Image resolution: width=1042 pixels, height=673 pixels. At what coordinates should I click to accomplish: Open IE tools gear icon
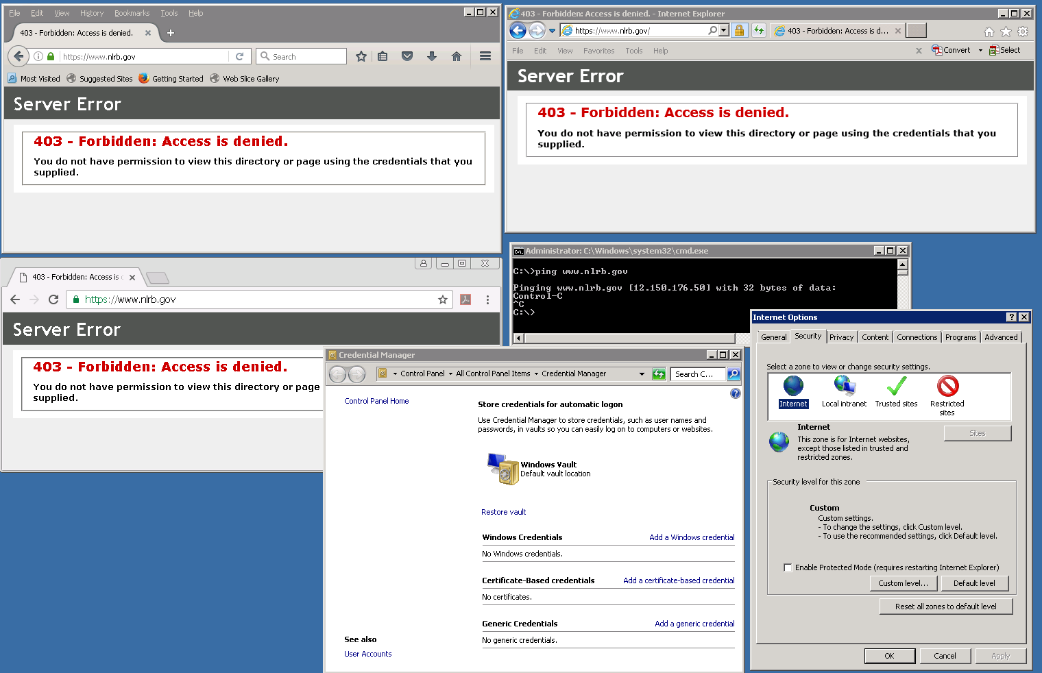click(1023, 32)
